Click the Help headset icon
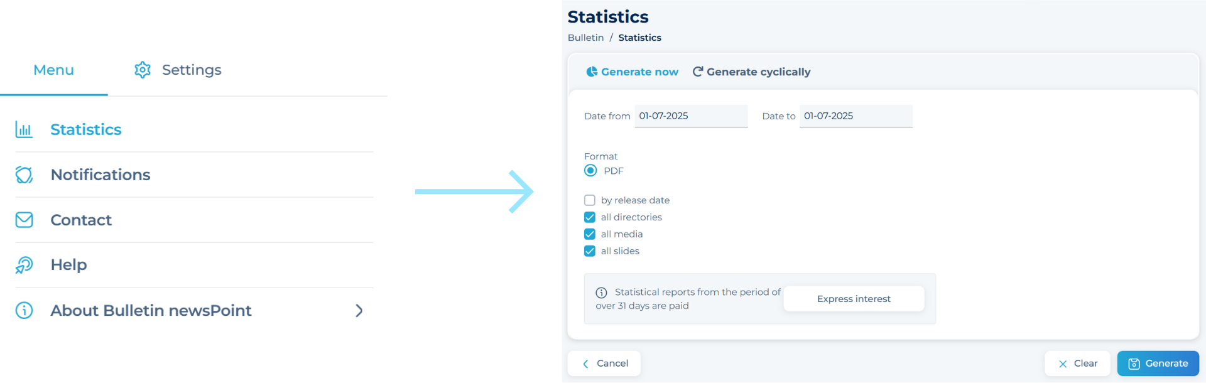 pos(24,265)
